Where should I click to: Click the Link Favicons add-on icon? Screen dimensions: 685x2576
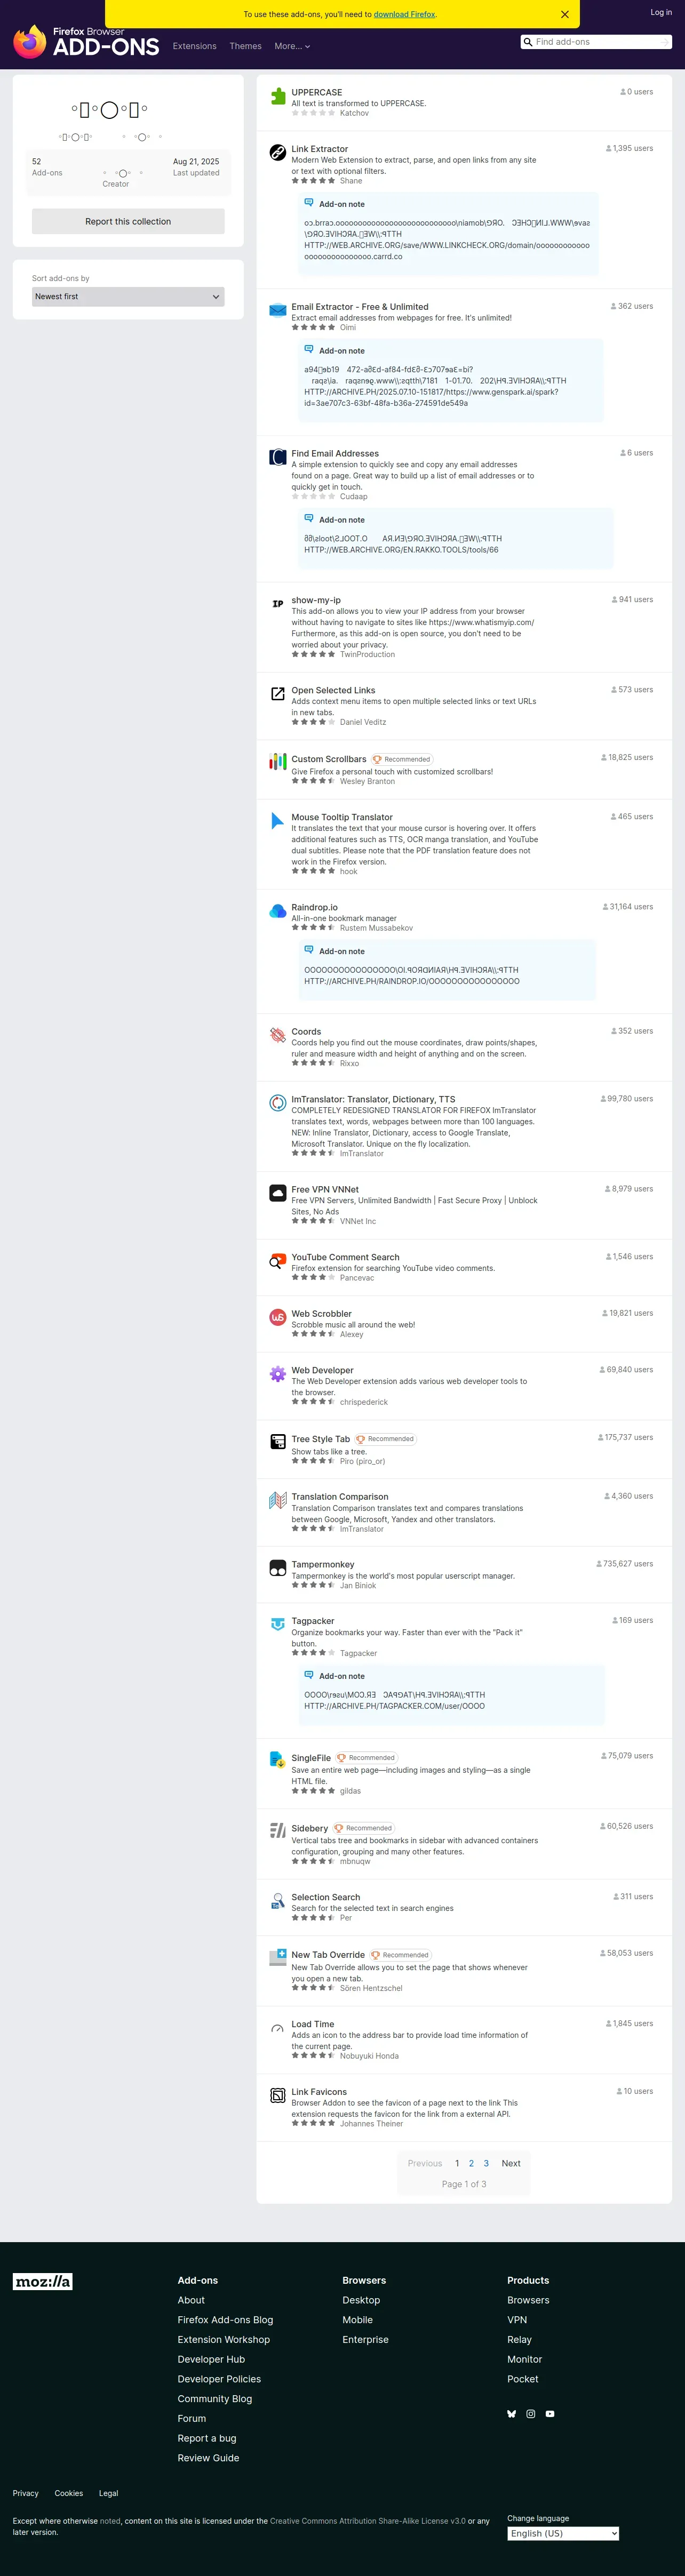click(278, 2096)
